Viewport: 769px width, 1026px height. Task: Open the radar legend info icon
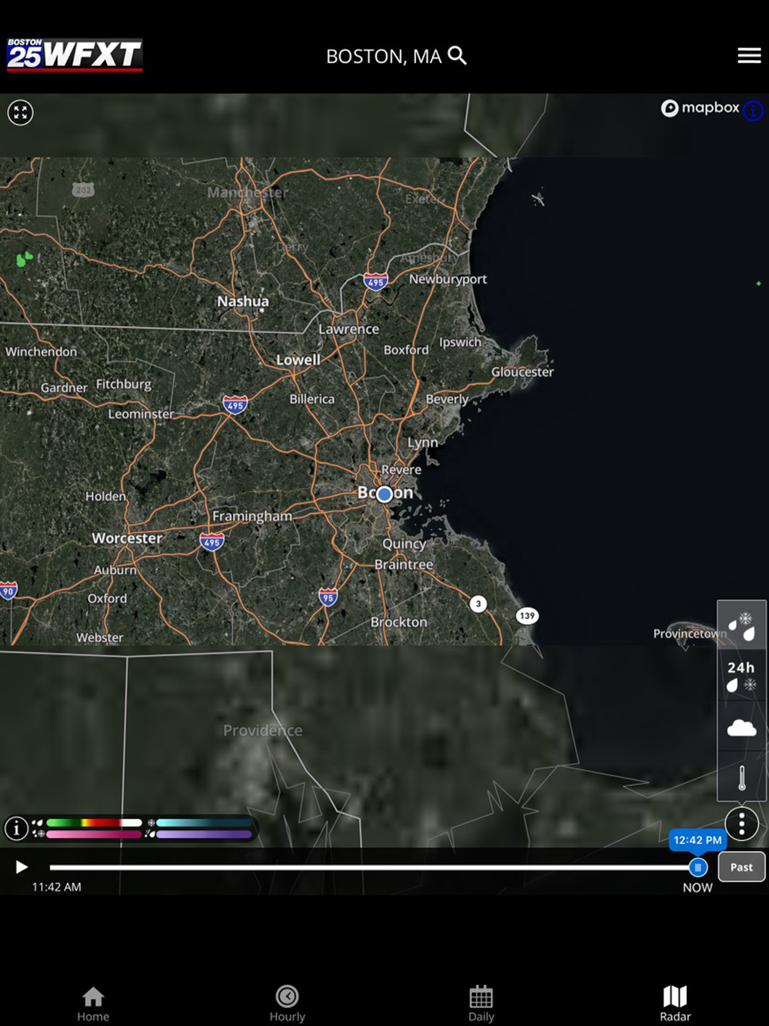pyautogui.click(x=16, y=828)
